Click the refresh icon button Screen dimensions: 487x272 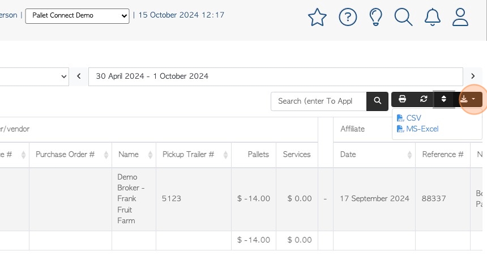(x=424, y=99)
